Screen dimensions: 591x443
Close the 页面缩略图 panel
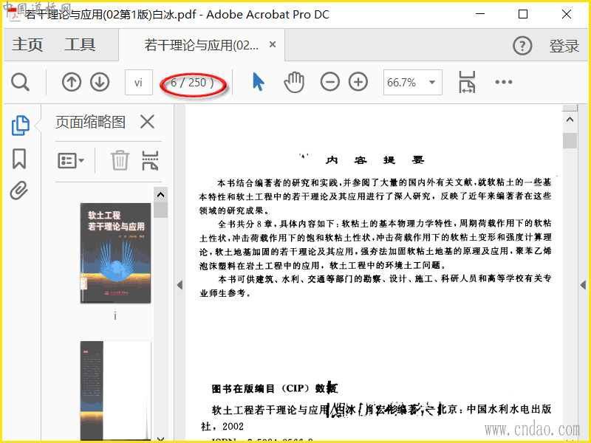click(x=147, y=122)
